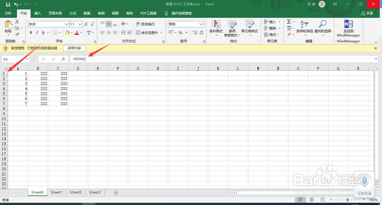Center text horizontally
This screenshot has height=205, width=382.
109,33
